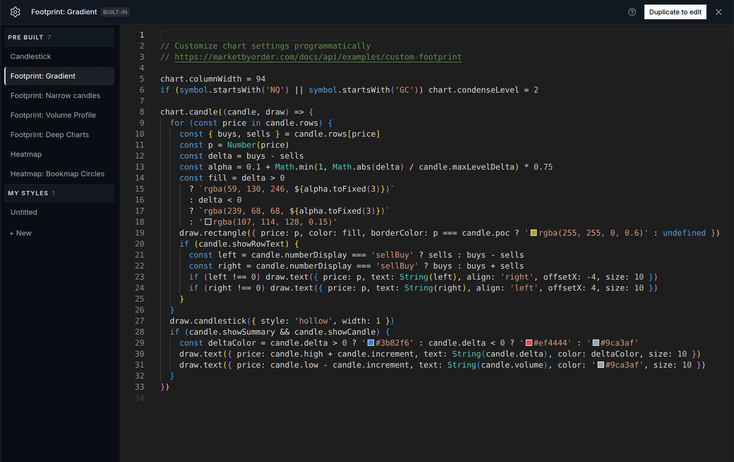
Task: Choose Footprint: Narrow candles style
Action: (59, 96)
